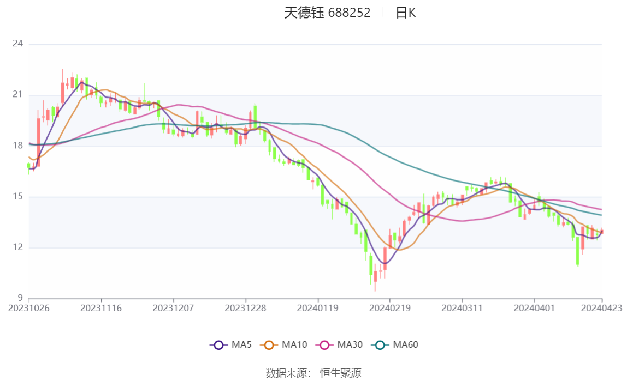
Task: Click y-axis value 9
Action: (x=20, y=298)
